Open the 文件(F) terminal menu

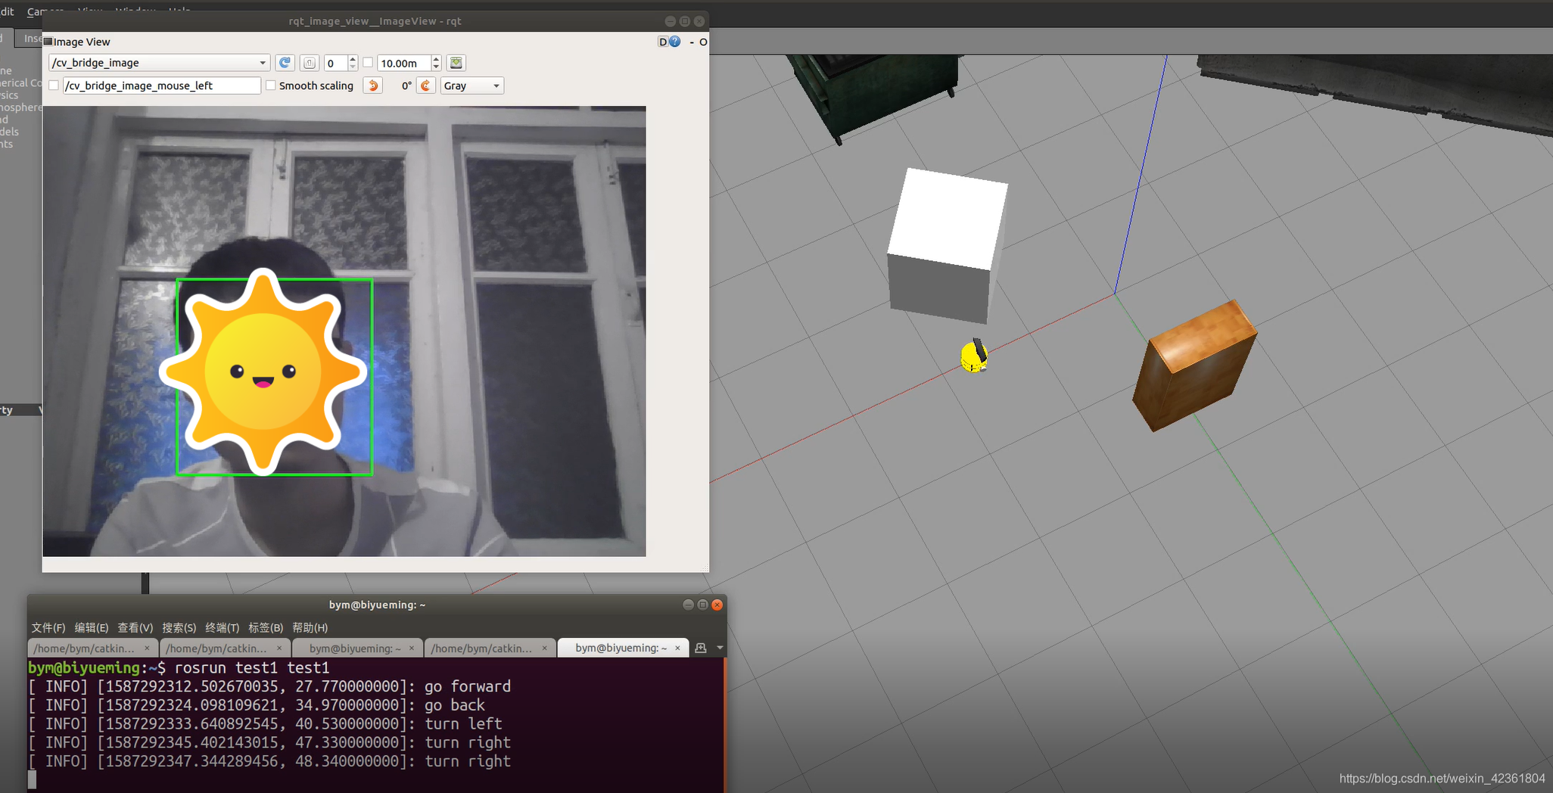tap(48, 627)
